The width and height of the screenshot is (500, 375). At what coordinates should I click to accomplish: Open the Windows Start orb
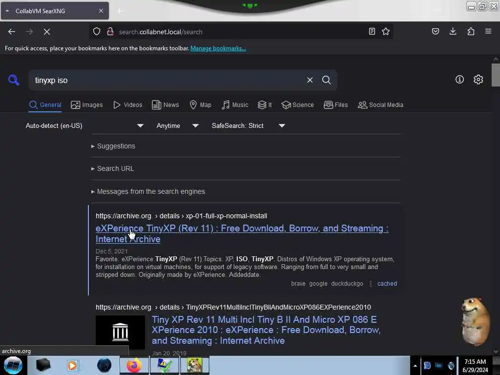(13, 365)
